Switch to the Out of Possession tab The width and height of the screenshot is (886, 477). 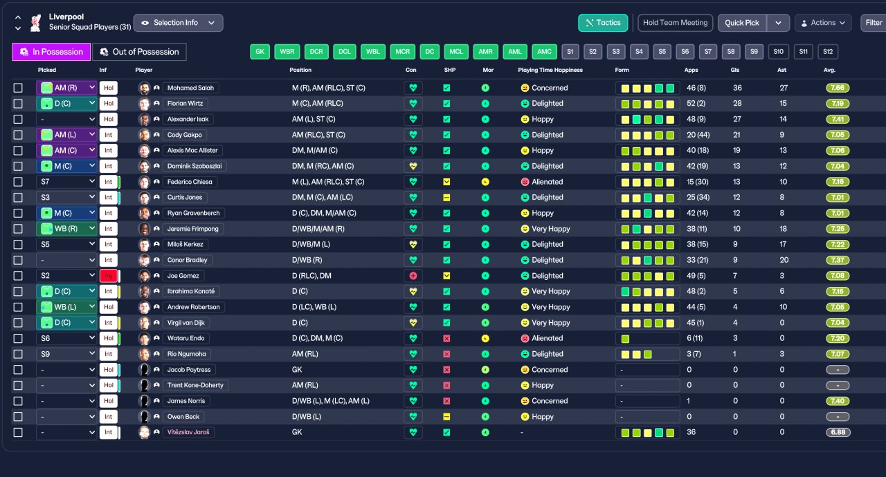(139, 52)
